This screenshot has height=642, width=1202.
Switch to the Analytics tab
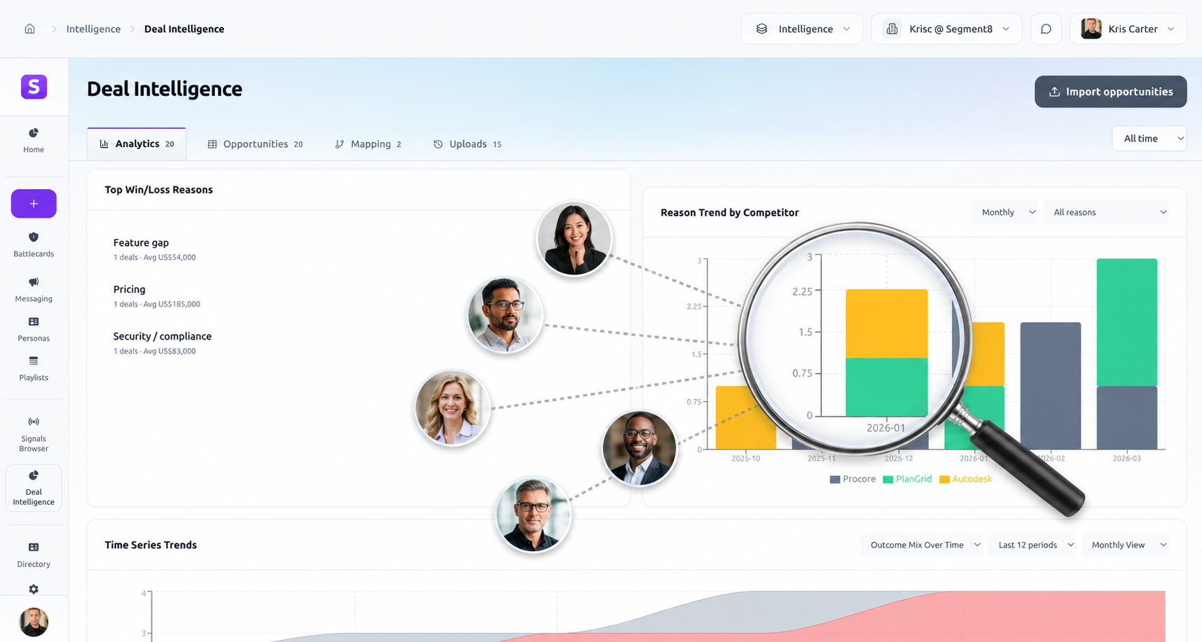click(137, 144)
